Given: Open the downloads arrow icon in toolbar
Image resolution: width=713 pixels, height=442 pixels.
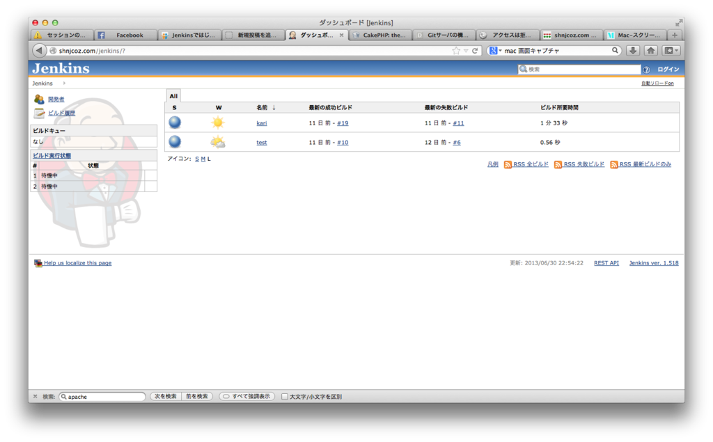Looking at the screenshot, I should pos(632,51).
